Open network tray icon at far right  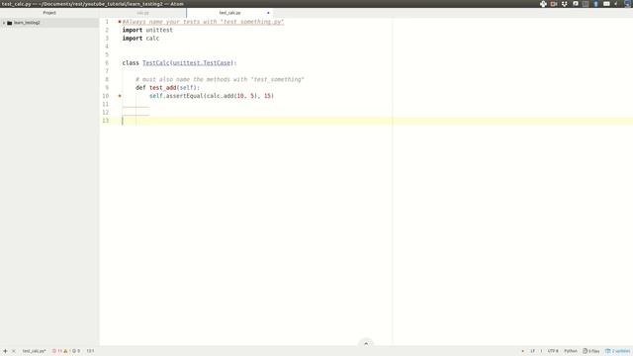[628, 4]
